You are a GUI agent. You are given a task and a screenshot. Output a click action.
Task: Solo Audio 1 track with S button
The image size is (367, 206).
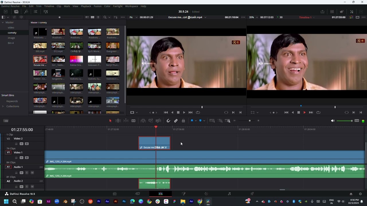tap(27, 173)
